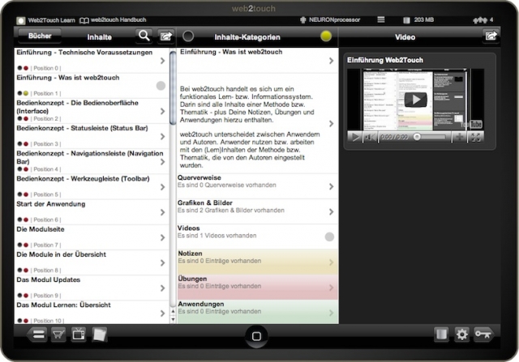
Task: Click the NEURONprocessor icon in status bar
Action: coord(302,19)
